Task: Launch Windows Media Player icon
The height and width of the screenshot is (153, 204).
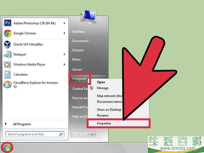Action: 7,64
